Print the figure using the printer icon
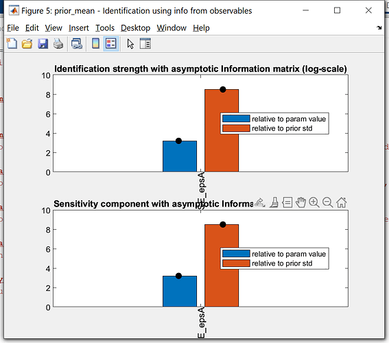Viewport: 389px width, 343px height. pyautogui.click(x=58, y=44)
